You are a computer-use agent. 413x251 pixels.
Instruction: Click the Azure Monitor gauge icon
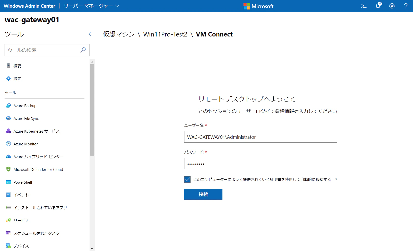8,144
